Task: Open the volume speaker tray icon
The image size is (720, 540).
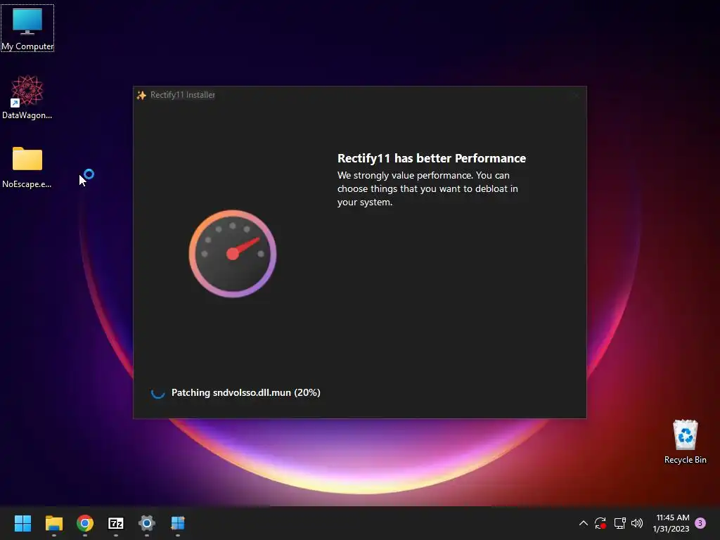Action: [x=637, y=523]
